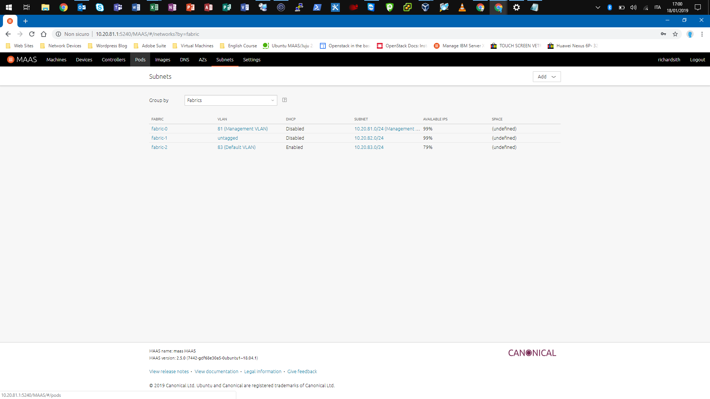This screenshot has height=399, width=710.
Task: Open subnet 10.20.82.0/24 link
Action: [369, 138]
